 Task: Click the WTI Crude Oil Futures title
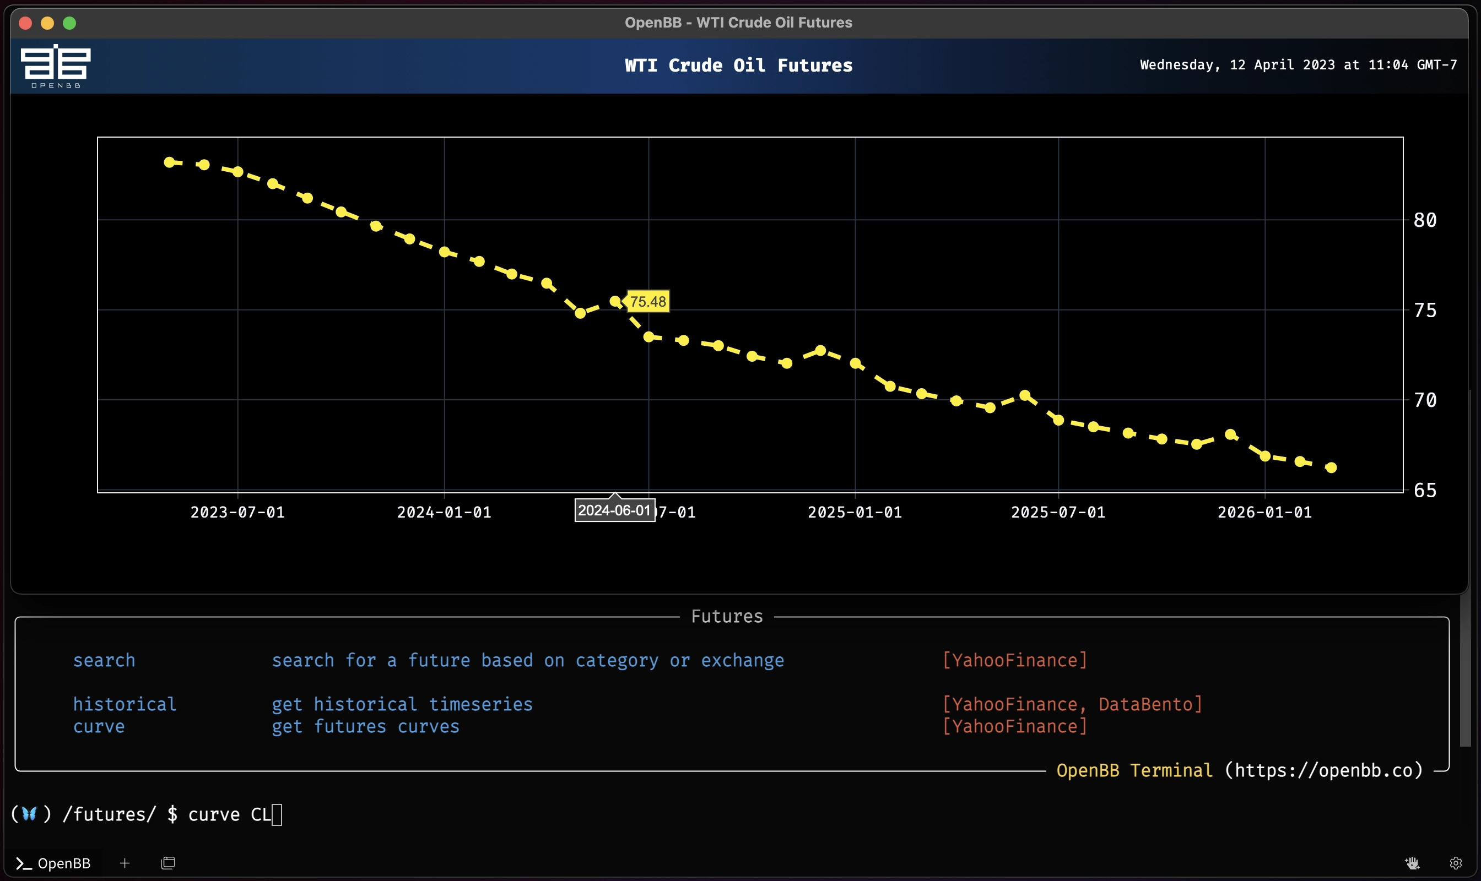[x=738, y=66]
